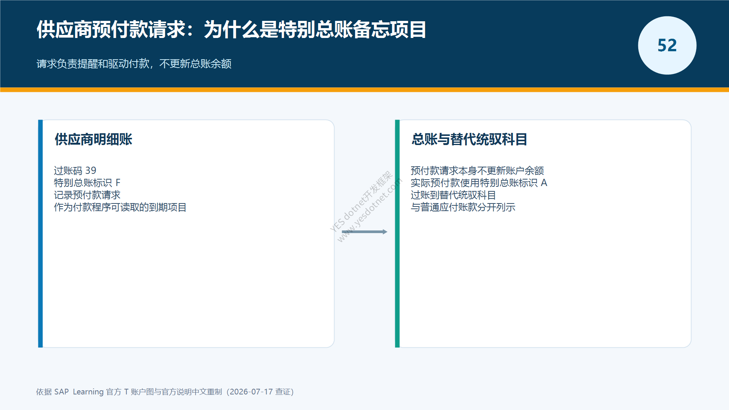Click the line 记录预付款请求

pyautogui.click(x=87, y=195)
